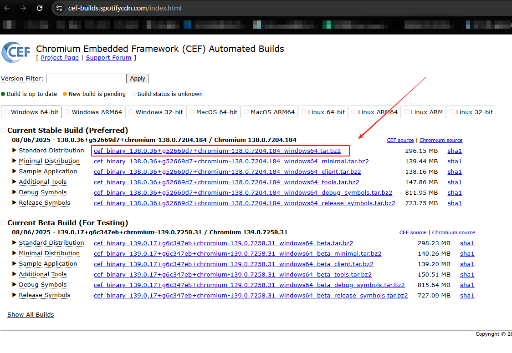Click the Current Beta Build (For Testing) heading
512x353 pixels.
(67, 222)
